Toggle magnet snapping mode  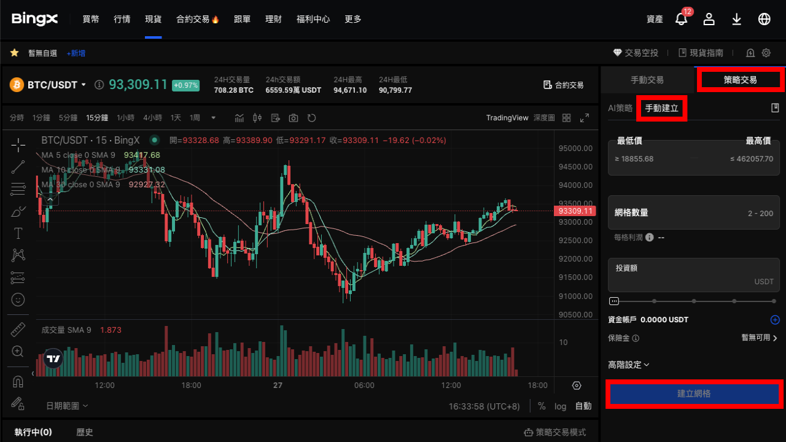18,381
